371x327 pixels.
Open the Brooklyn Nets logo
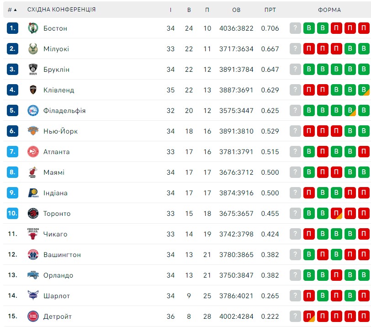tap(33, 70)
